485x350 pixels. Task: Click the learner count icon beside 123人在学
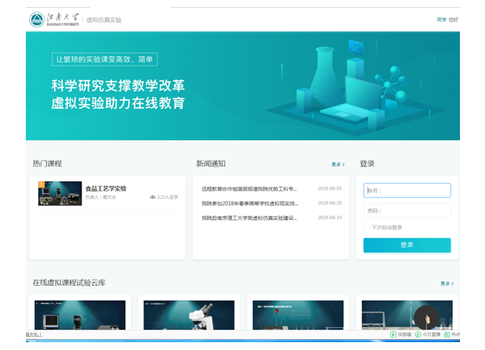(152, 197)
